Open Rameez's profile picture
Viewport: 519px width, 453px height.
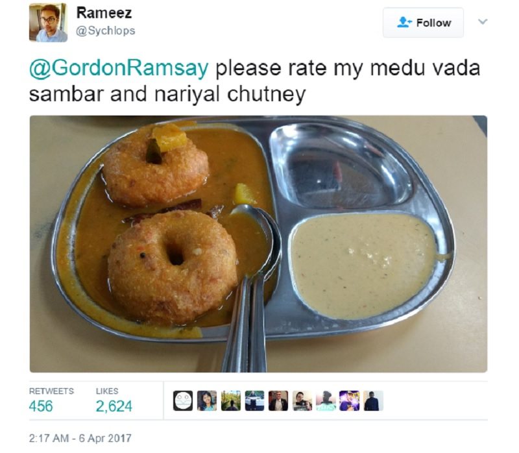tap(48, 23)
